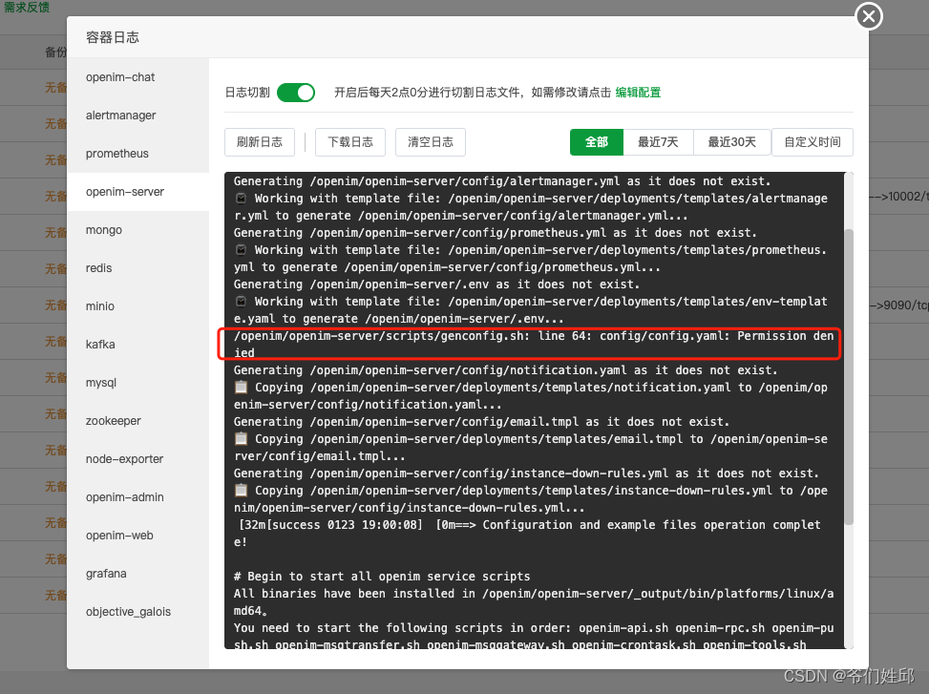
Task: Open the 编辑配置 link
Action: 638,93
